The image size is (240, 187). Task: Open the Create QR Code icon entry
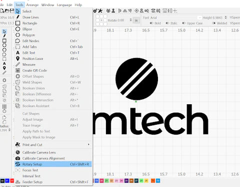click(18, 70)
